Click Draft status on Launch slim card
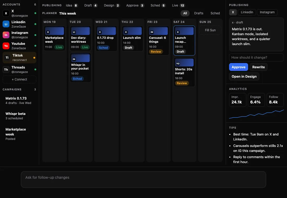287x198 pixels. point(128,48)
